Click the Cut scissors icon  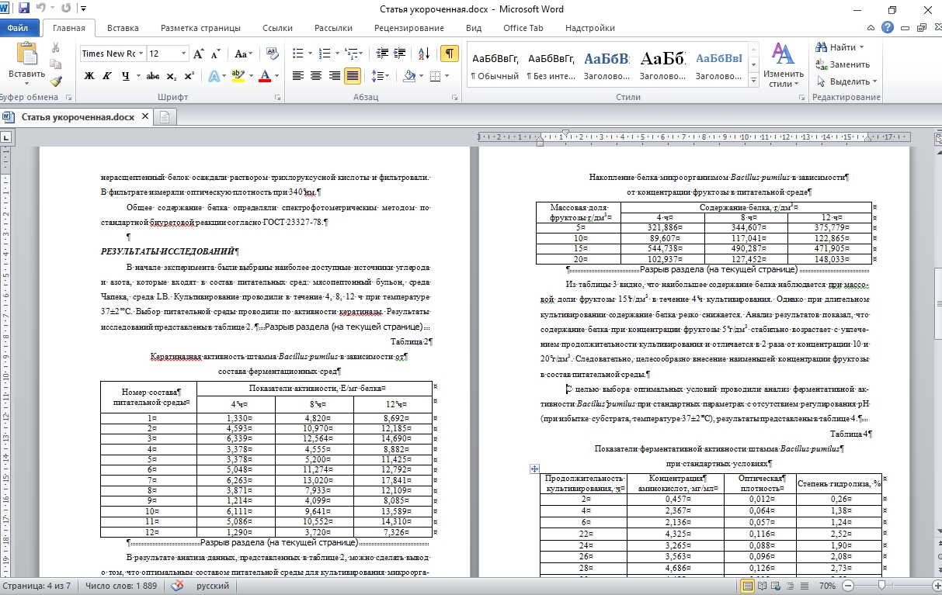click(56, 47)
